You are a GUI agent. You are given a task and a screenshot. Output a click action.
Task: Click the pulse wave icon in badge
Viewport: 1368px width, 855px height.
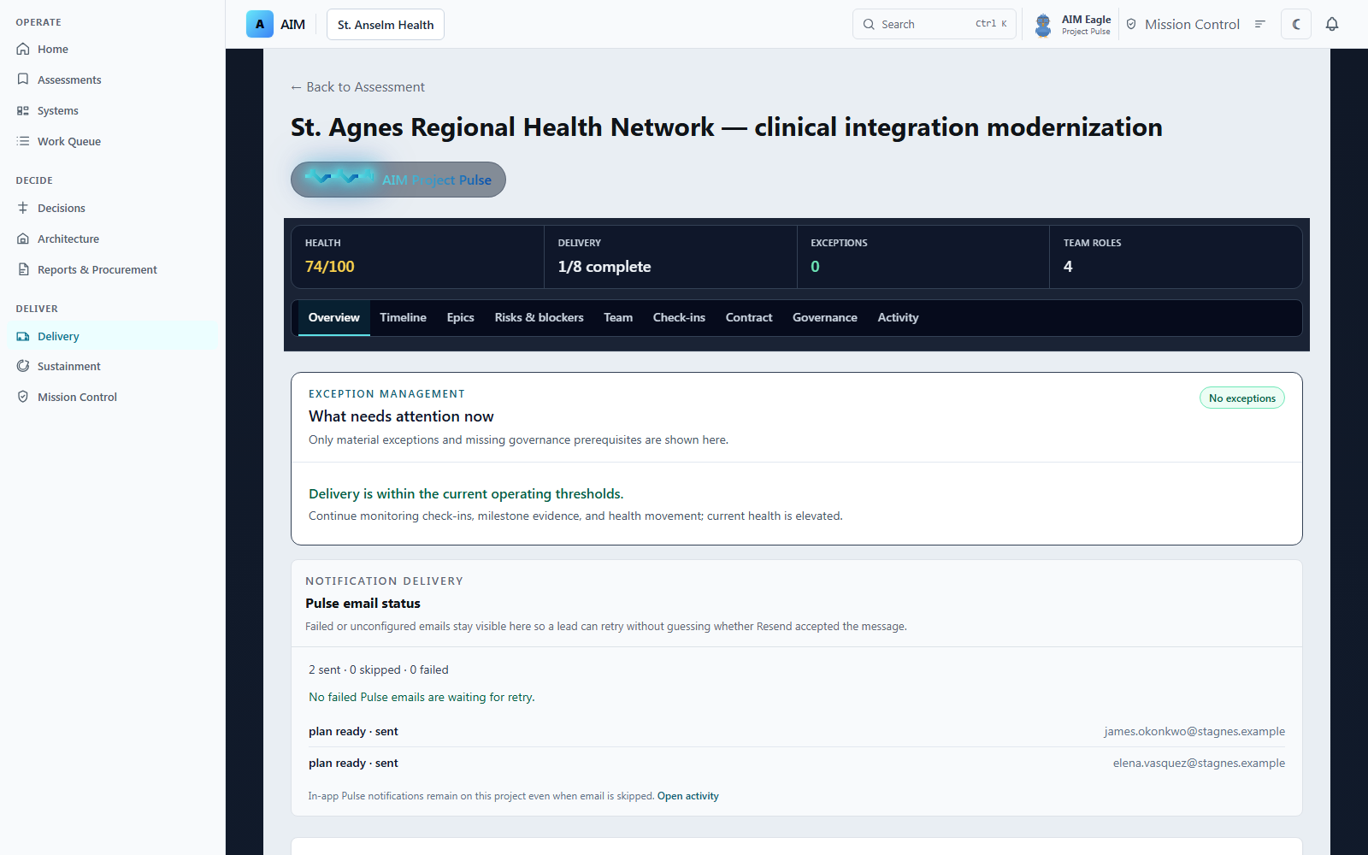pyautogui.click(x=339, y=177)
